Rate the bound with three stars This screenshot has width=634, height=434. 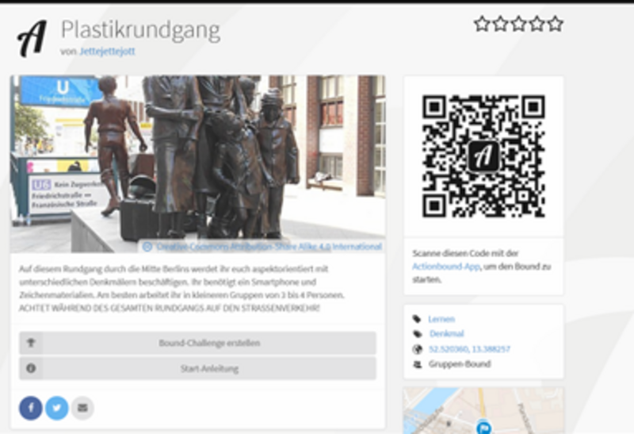point(518,24)
